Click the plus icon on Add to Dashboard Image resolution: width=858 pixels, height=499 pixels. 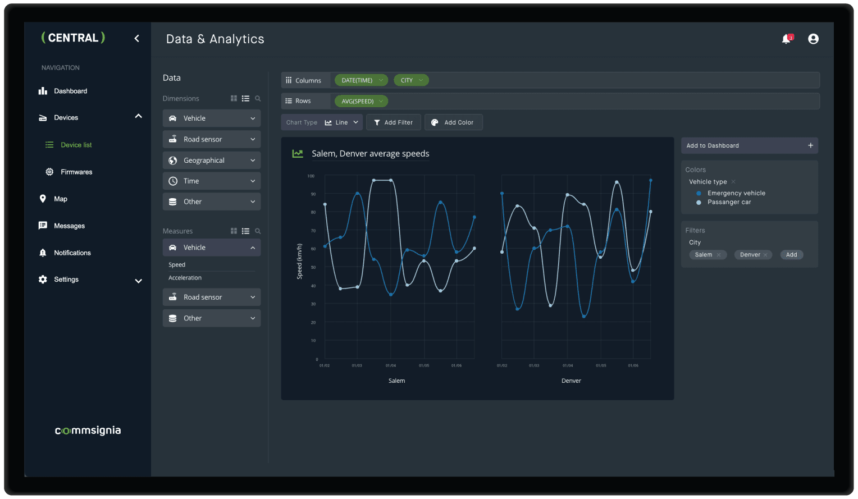pyautogui.click(x=810, y=145)
